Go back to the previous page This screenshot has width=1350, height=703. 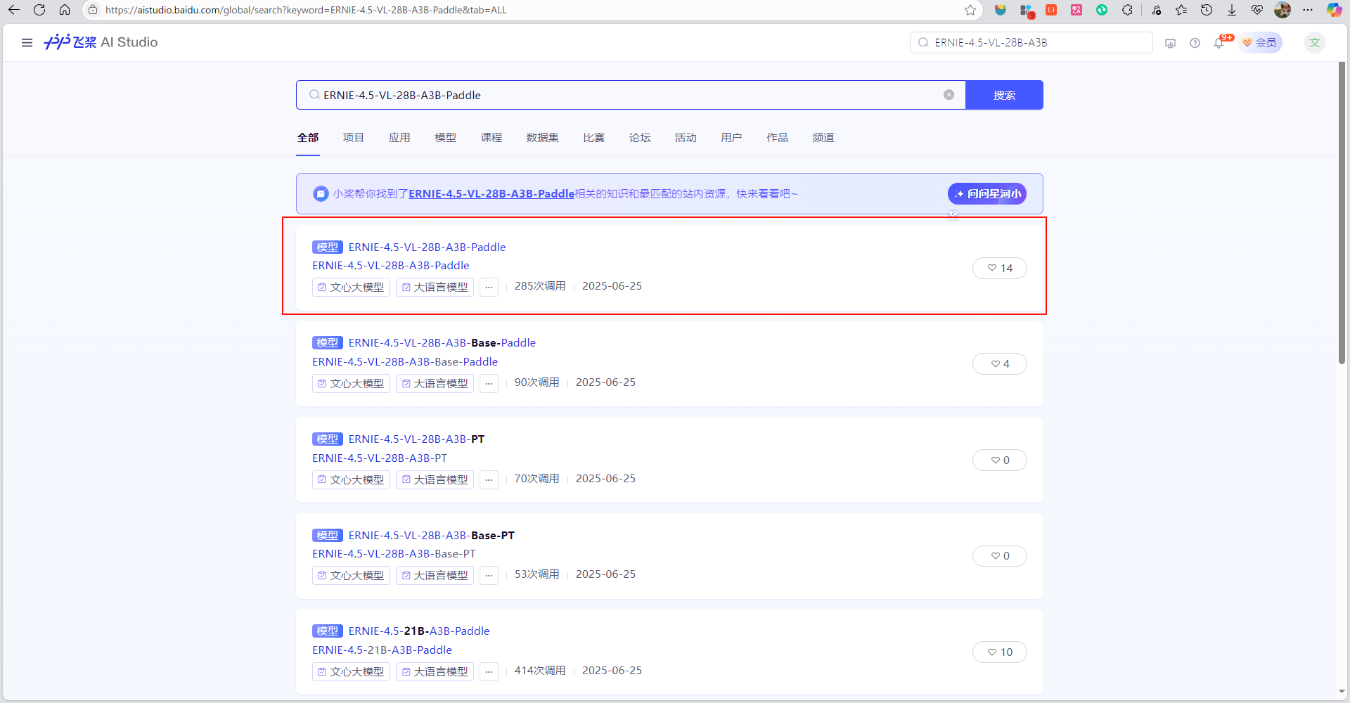pos(14,10)
